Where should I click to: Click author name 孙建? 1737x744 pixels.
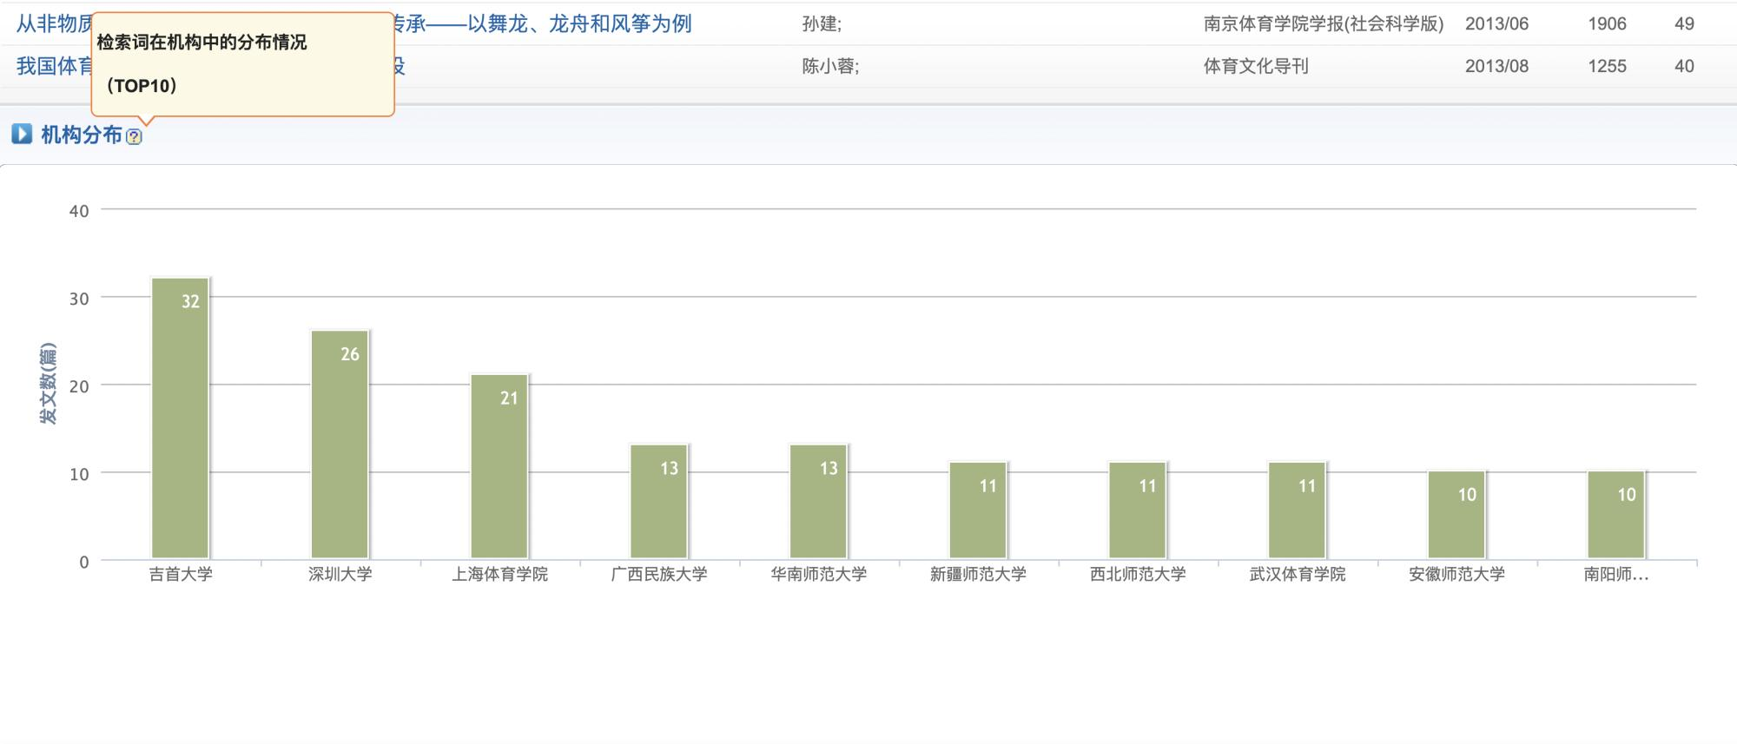(821, 23)
